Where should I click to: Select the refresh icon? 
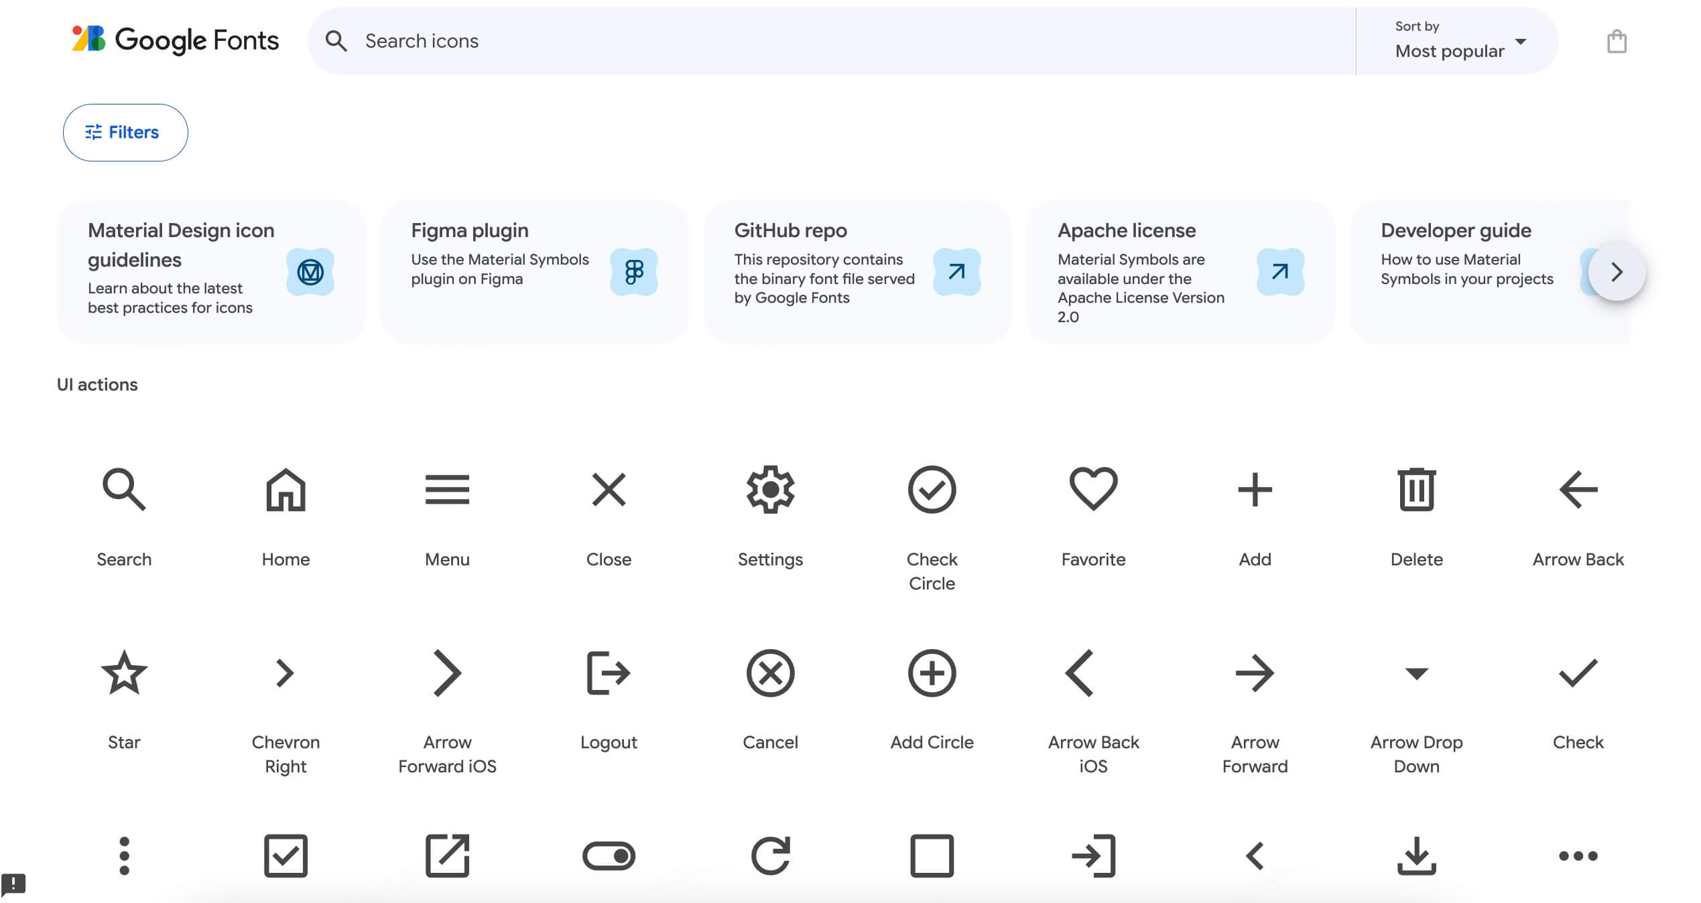pyautogui.click(x=770, y=855)
